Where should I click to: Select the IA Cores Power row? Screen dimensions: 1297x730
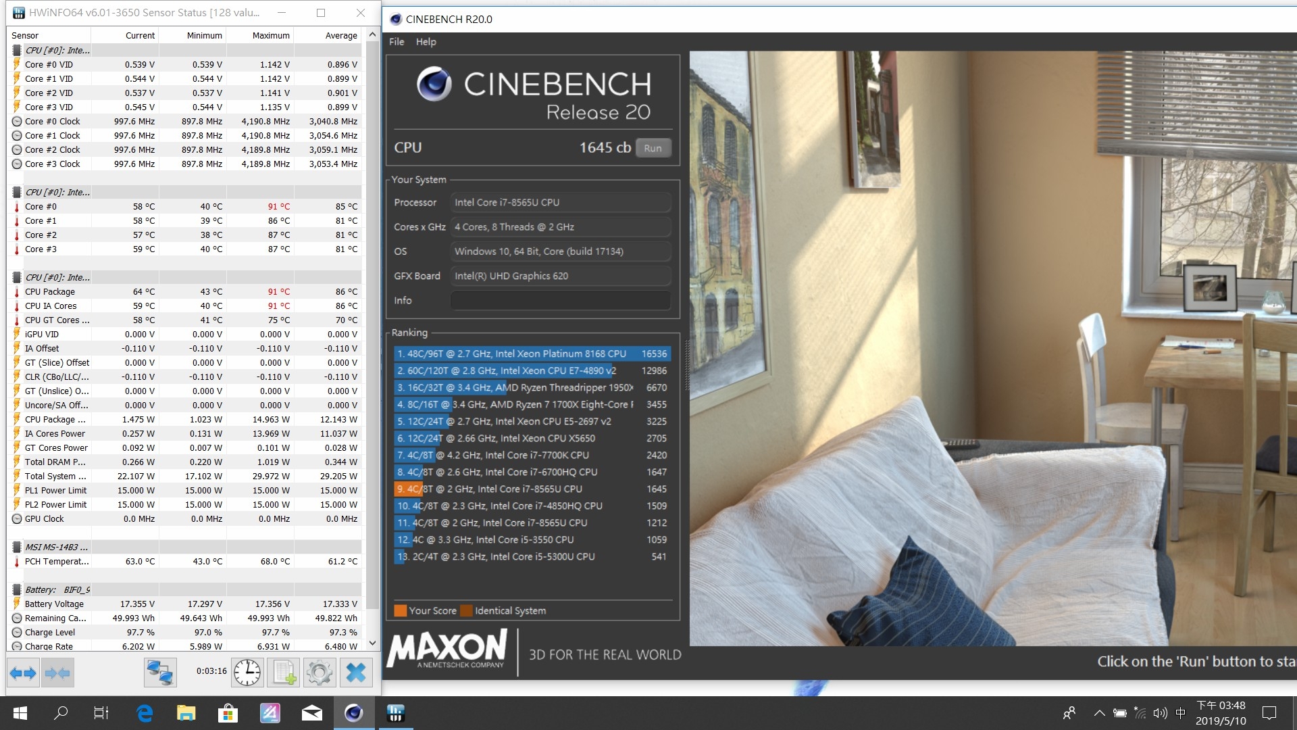(185, 433)
